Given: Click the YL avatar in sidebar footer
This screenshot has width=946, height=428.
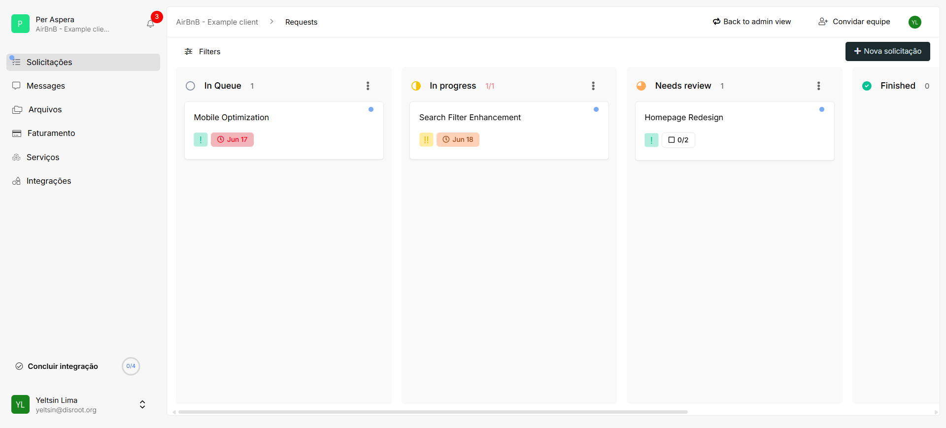Looking at the screenshot, I should click(20, 404).
